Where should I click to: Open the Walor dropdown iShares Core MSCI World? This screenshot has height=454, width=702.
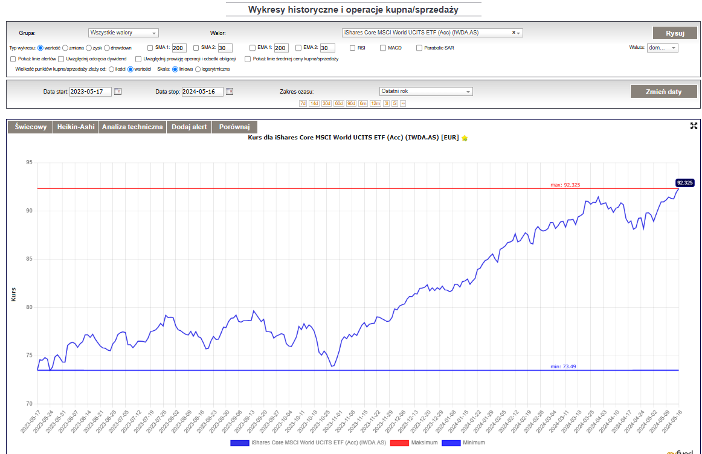(x=433, y=33)
